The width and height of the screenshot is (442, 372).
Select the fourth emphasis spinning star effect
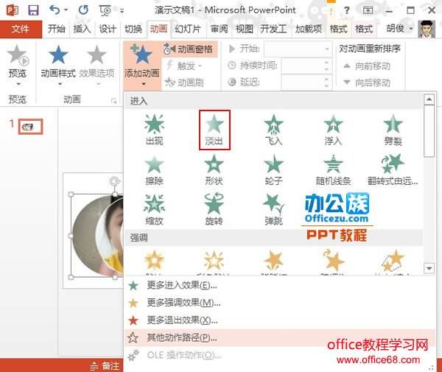pos(333,261)
